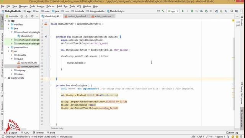Click the CRLF line separator in status bar
Screen dimensions: 245x138
(200, 136)
